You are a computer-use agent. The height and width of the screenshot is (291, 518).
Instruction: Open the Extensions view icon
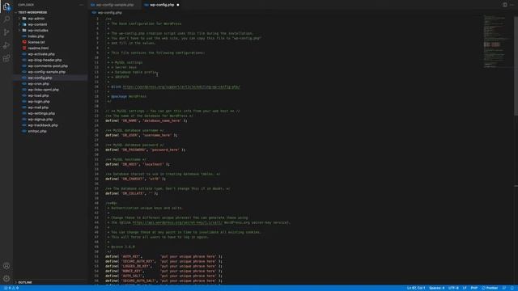click(6, 58)
